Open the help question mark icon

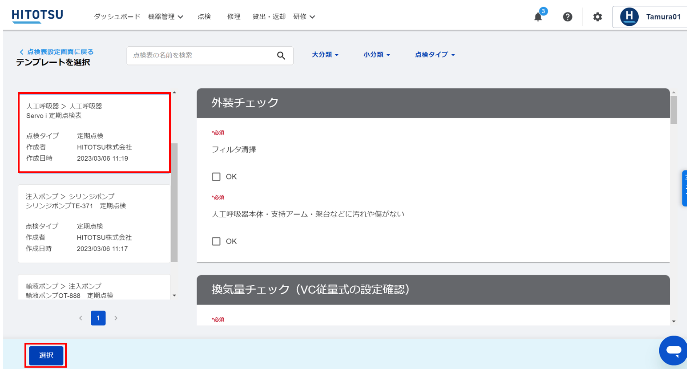(x=568, y=17)
